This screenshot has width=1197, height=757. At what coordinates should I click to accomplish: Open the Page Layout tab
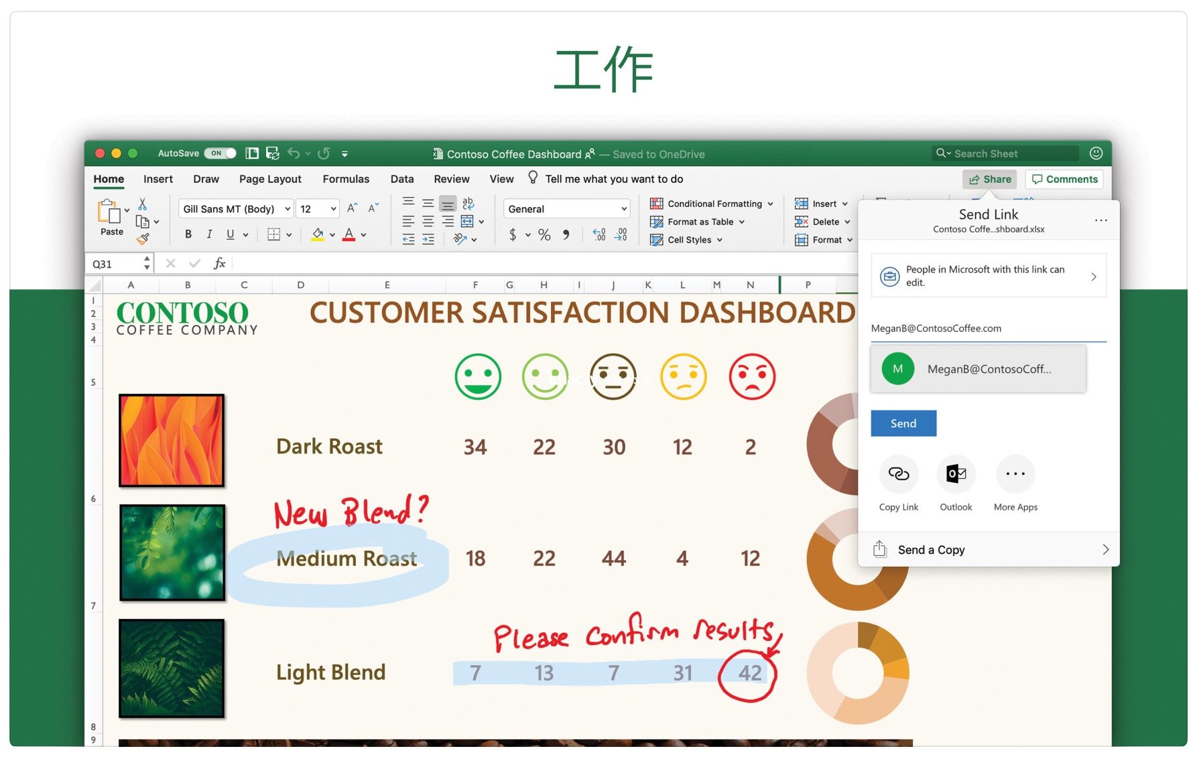click(270, 179)
